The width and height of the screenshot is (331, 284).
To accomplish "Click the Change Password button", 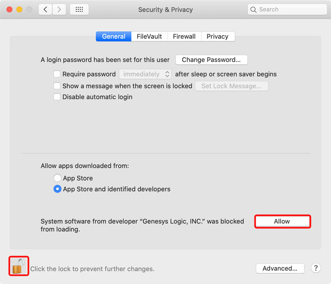I will pyautogui.click(x=211, y=60).
